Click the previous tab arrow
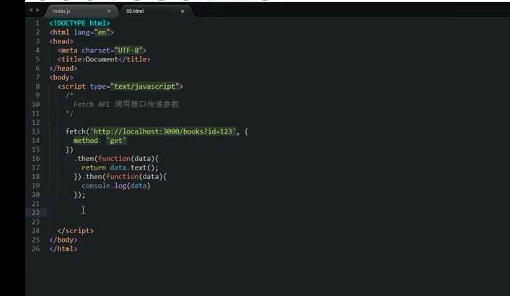510x296 pixels. (31, 10)
